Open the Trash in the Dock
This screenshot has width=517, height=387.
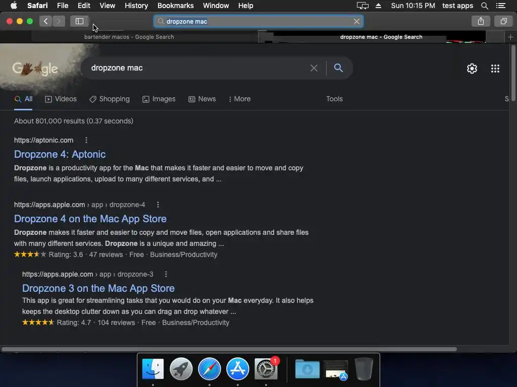tap(364, 369)
